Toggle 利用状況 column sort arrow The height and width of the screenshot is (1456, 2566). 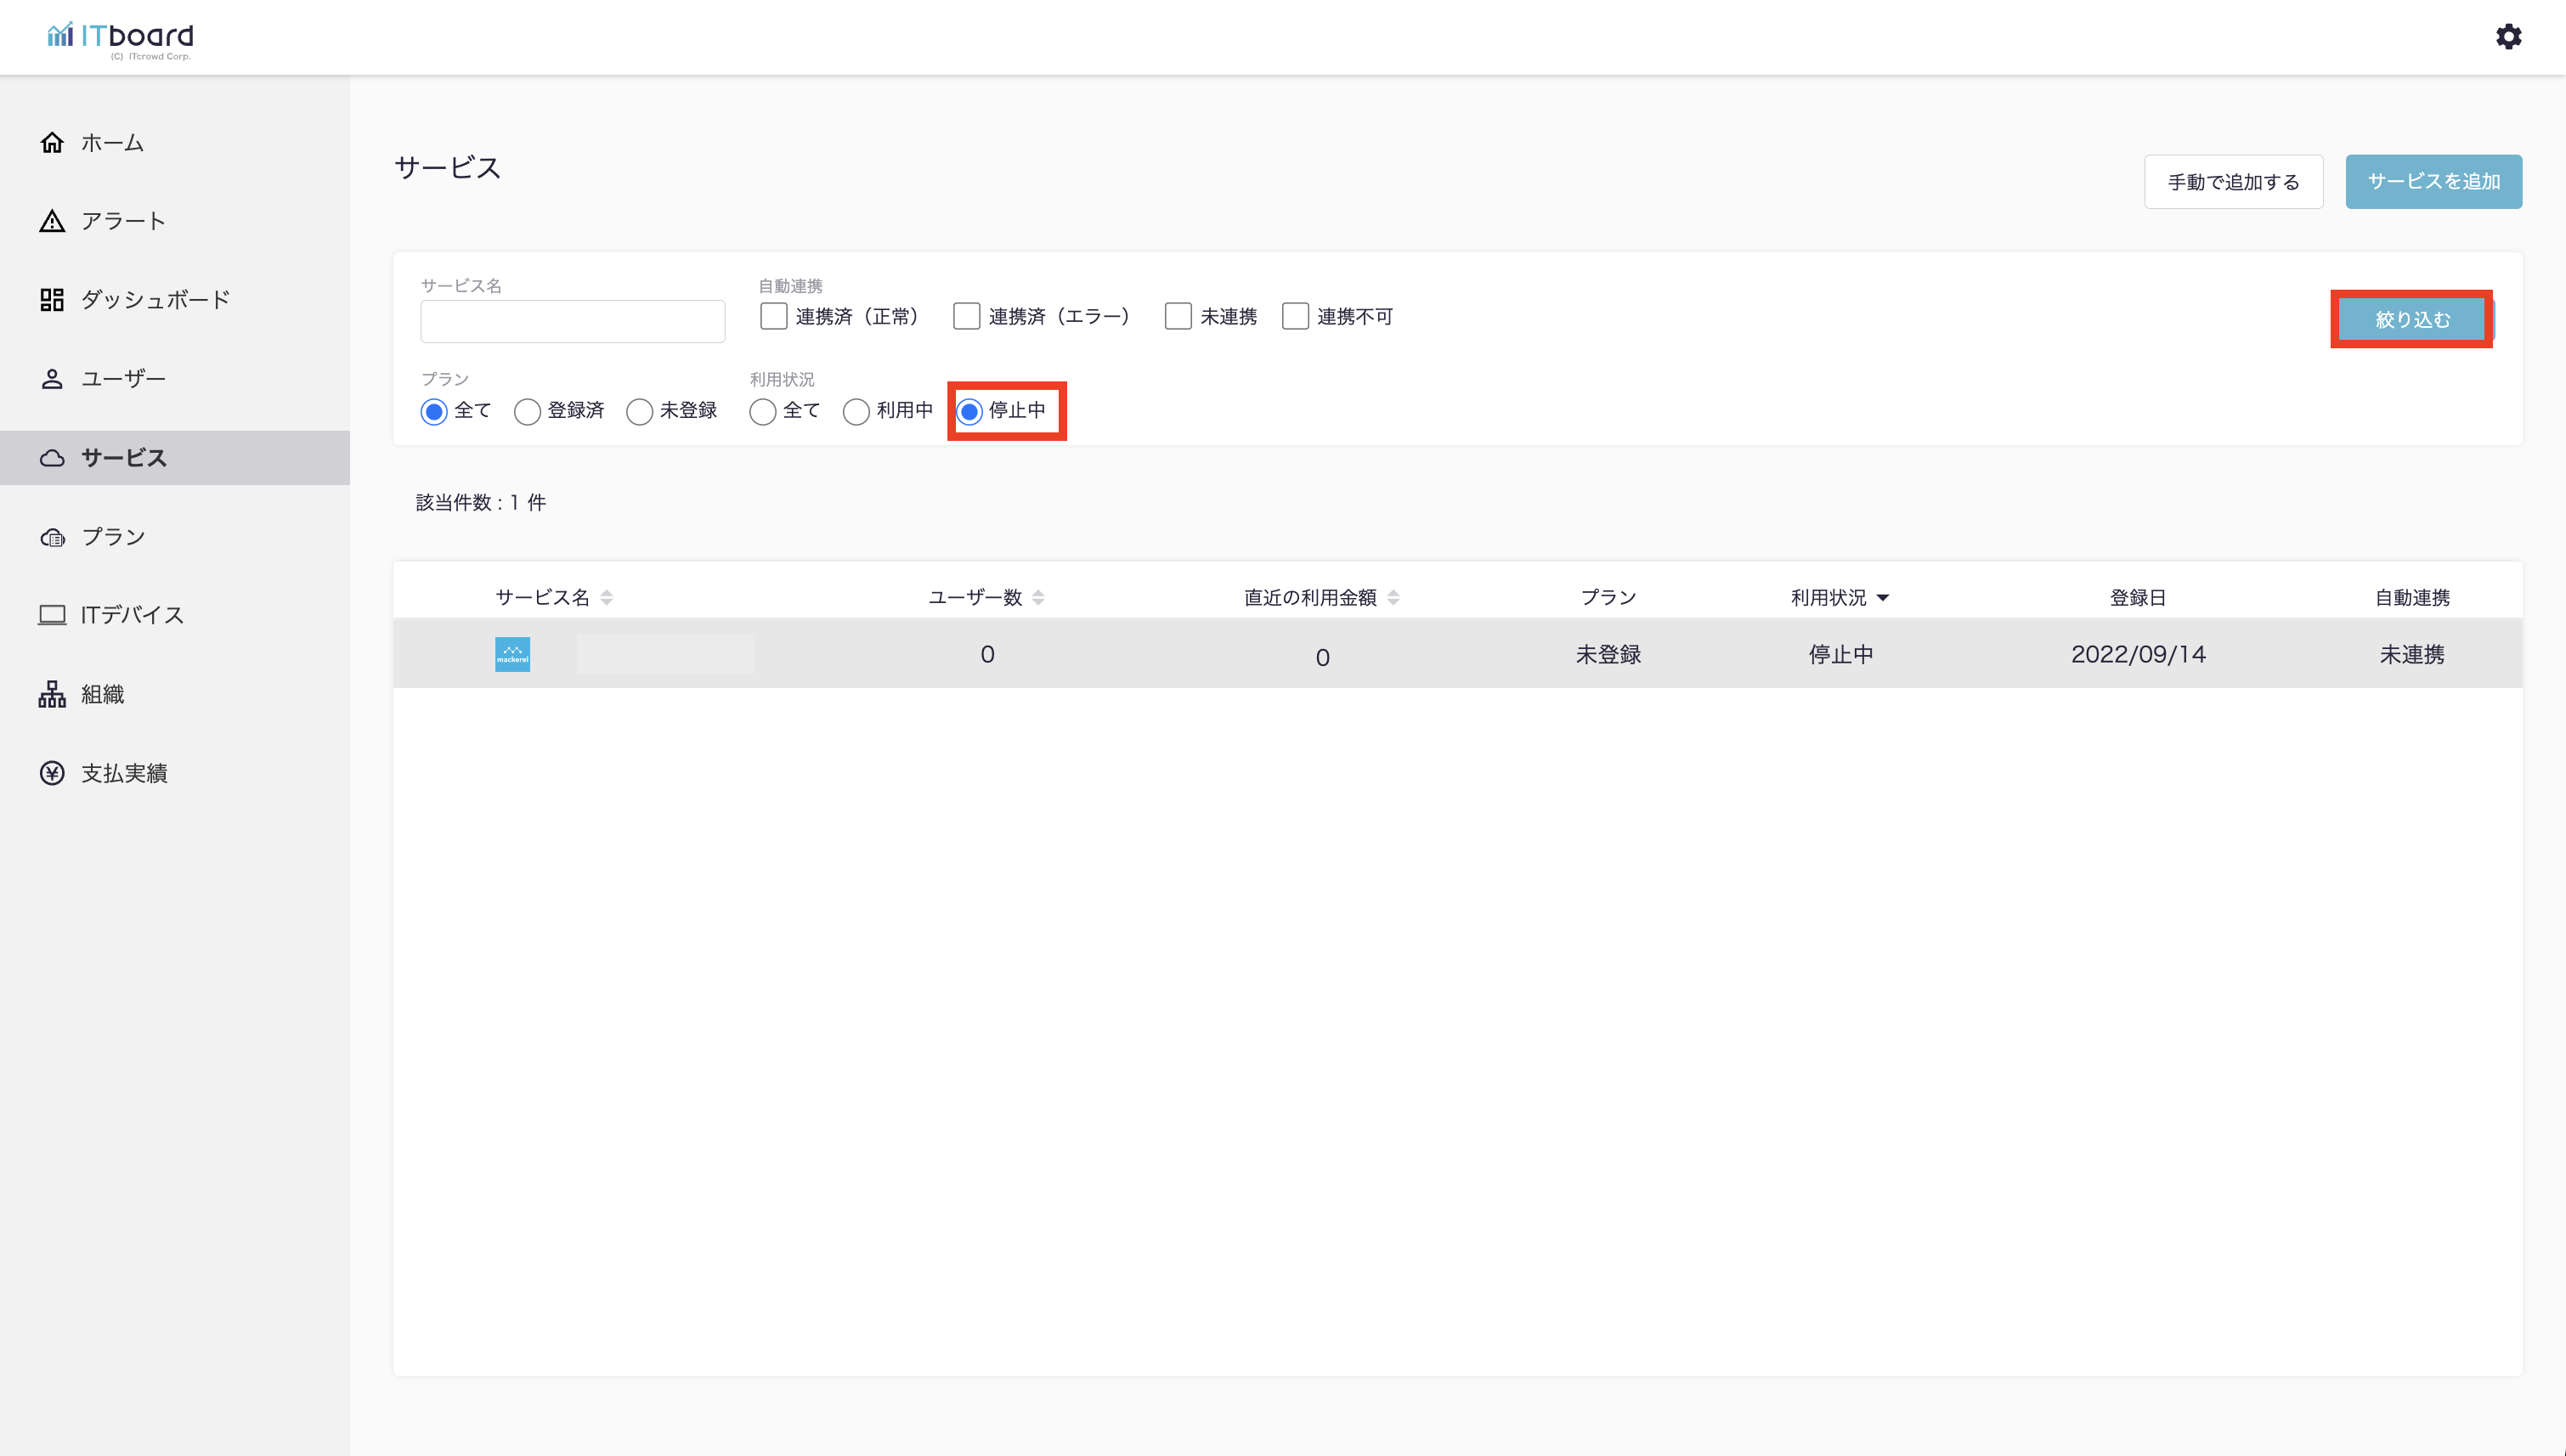point(1883,598)
